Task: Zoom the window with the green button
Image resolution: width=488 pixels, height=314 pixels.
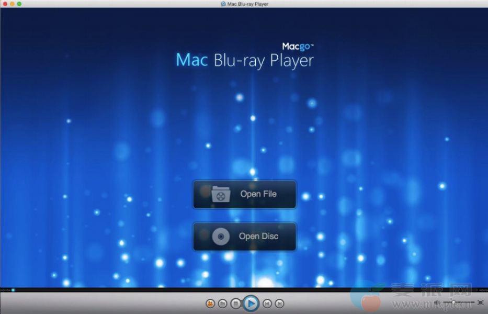Action: (19, 4)
